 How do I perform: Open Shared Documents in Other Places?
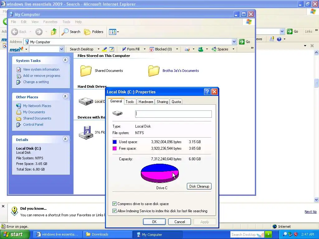[x=37, y=118]
